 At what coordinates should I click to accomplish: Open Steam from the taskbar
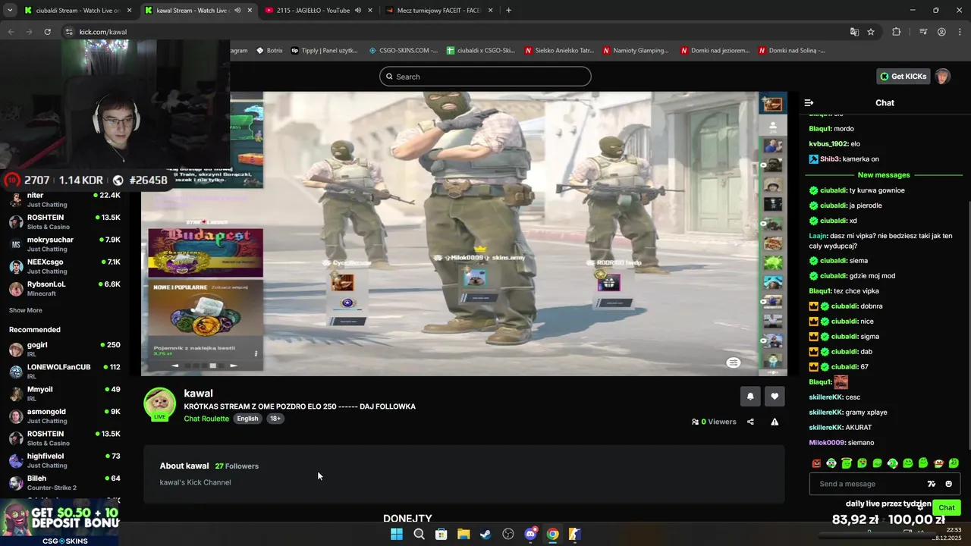click(x=485, y=534)
